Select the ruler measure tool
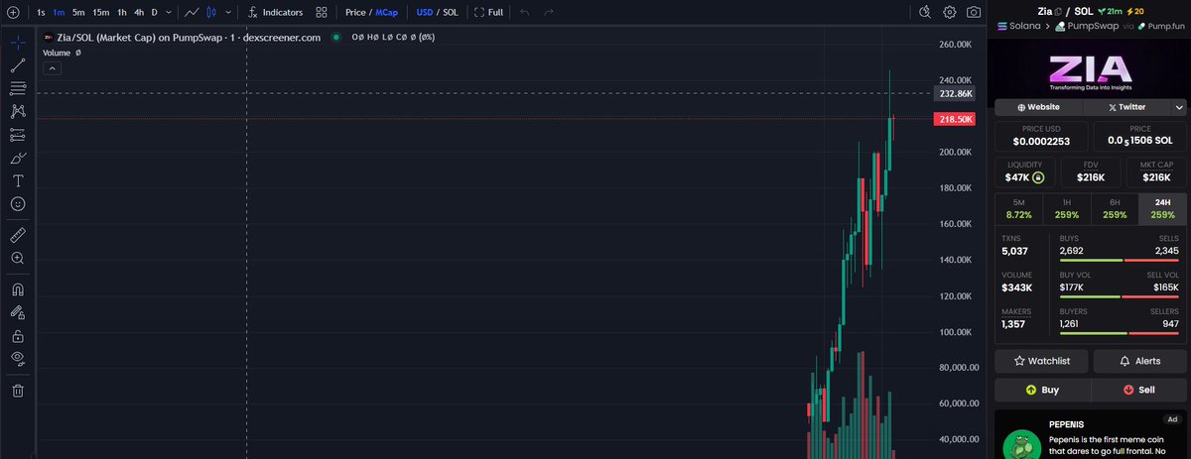Viewport: 1191px width, 459px height. [x=17, y=235]
